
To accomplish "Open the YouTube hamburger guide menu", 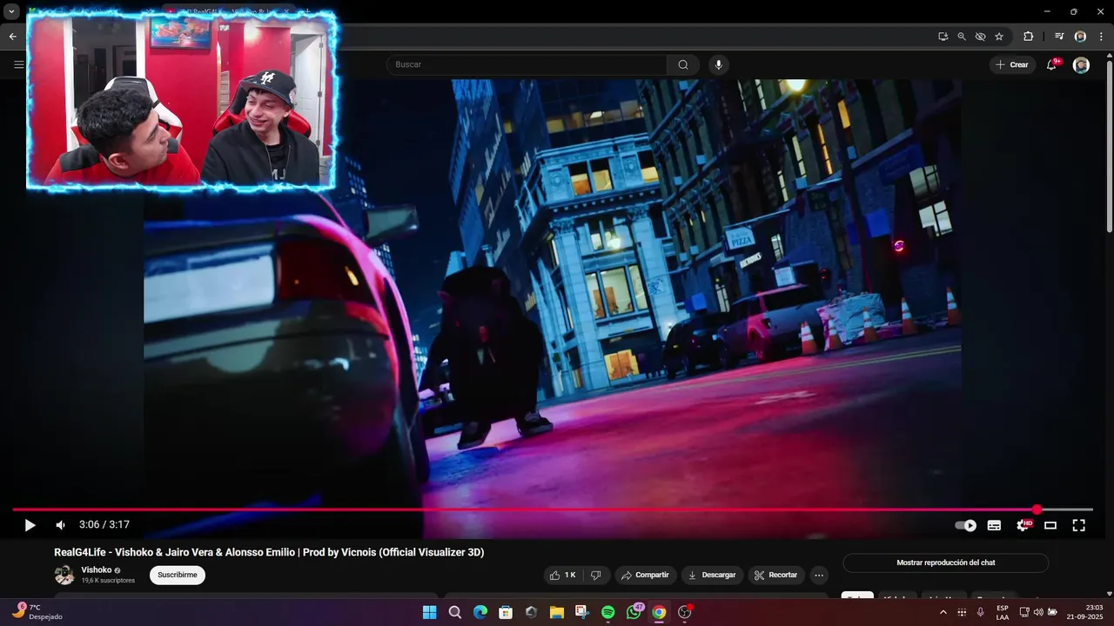I will click(18, 64).
